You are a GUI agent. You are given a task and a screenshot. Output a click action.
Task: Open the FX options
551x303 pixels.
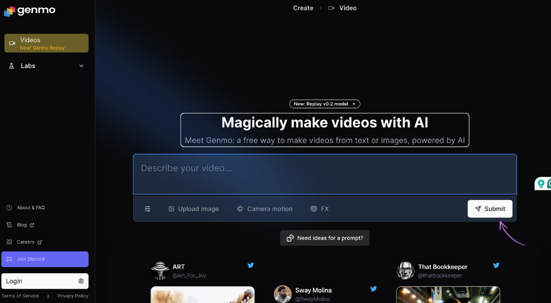(x=320, y=209)
